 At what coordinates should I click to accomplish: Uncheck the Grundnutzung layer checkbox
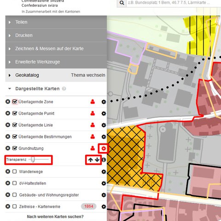click(x=15, y=148)
